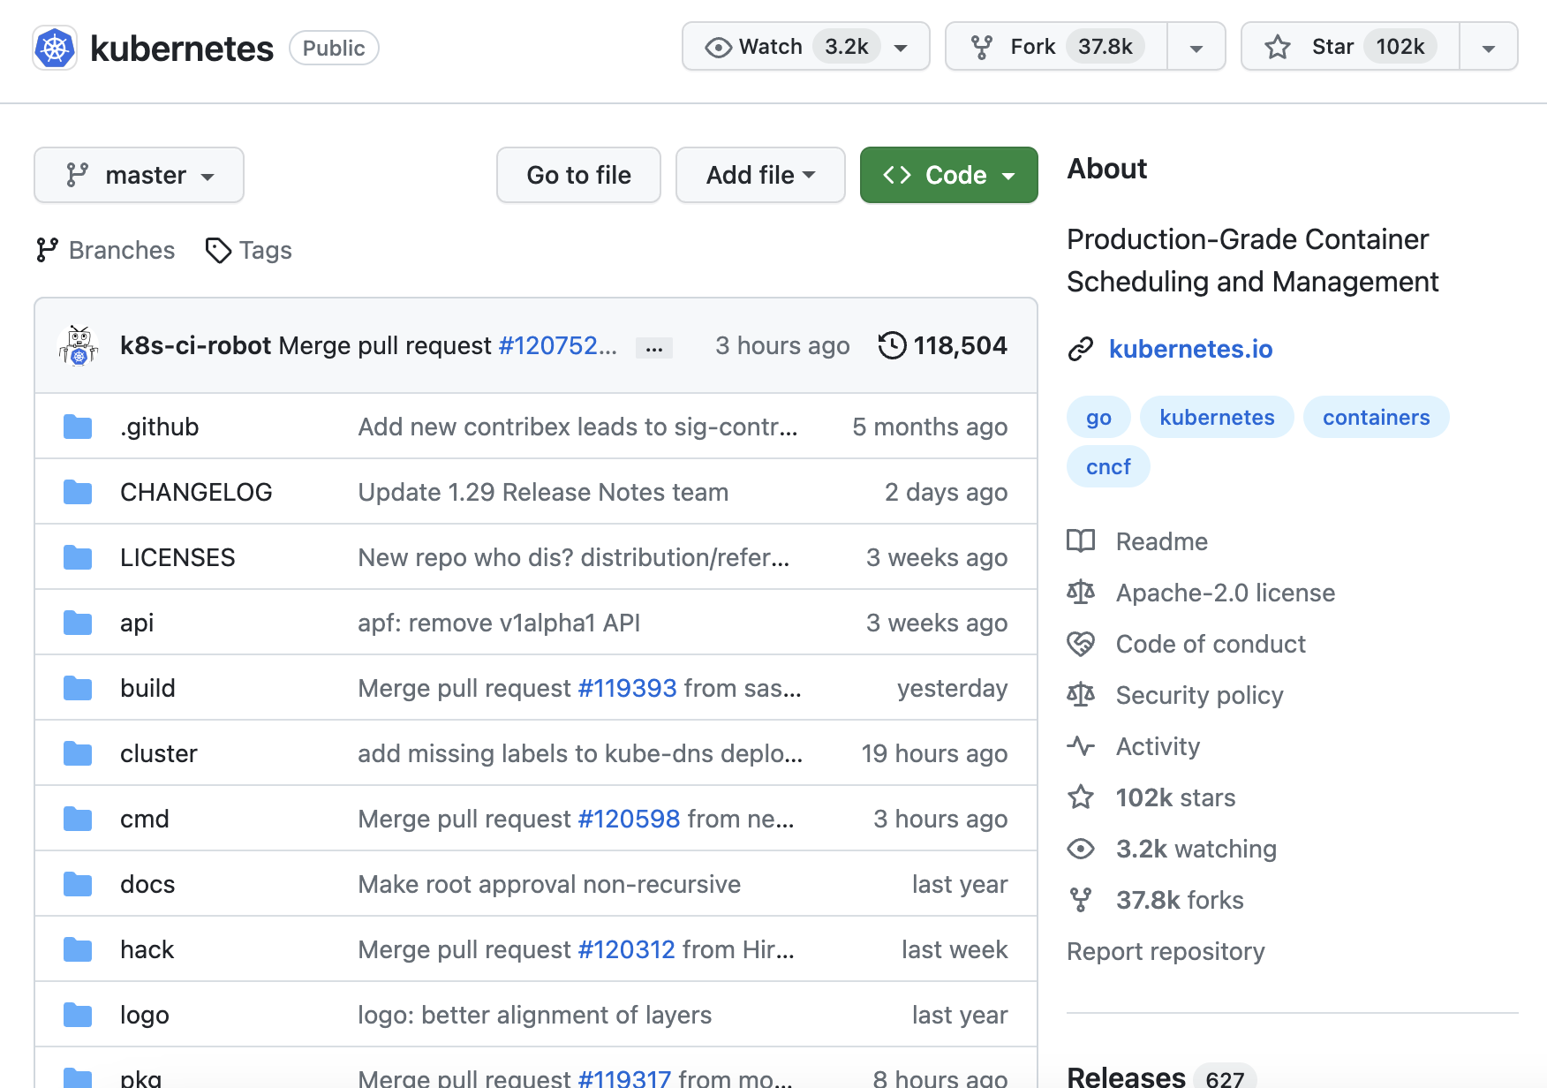
Task: Open pull request #119393 link
Action: pyautogui.click(x=627, y=688)
